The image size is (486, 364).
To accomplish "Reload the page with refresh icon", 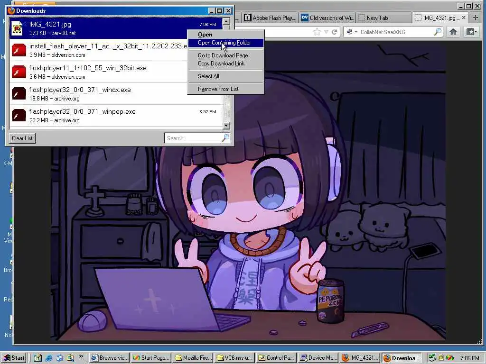I will click(334, 32).
